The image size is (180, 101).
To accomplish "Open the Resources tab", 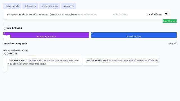I will point(69,6).
